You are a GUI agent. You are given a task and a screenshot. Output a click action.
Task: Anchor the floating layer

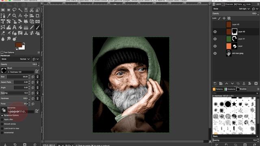pos(244,84)
